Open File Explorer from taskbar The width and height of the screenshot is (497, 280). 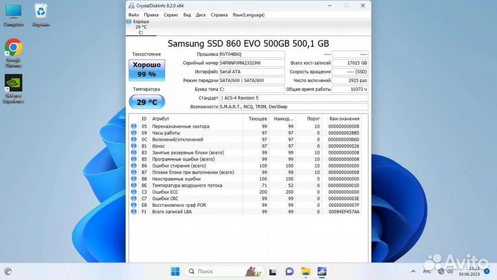(306, 271)
